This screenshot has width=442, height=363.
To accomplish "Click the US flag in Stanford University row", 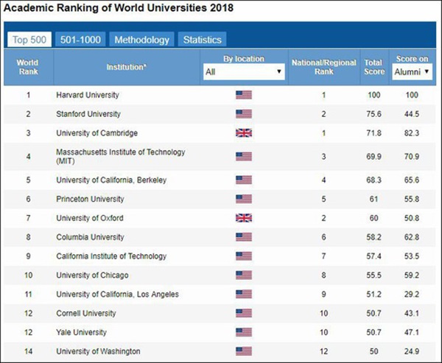I will pos(243,114).
